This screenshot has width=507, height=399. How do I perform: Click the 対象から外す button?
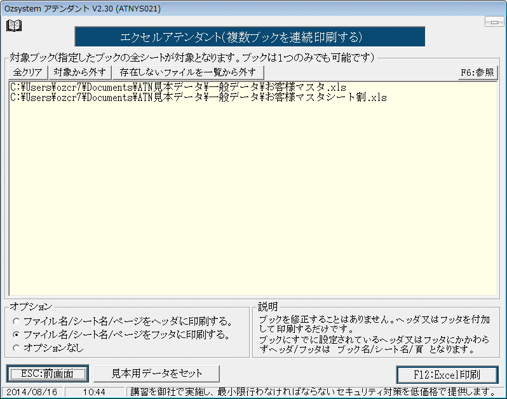79,72
